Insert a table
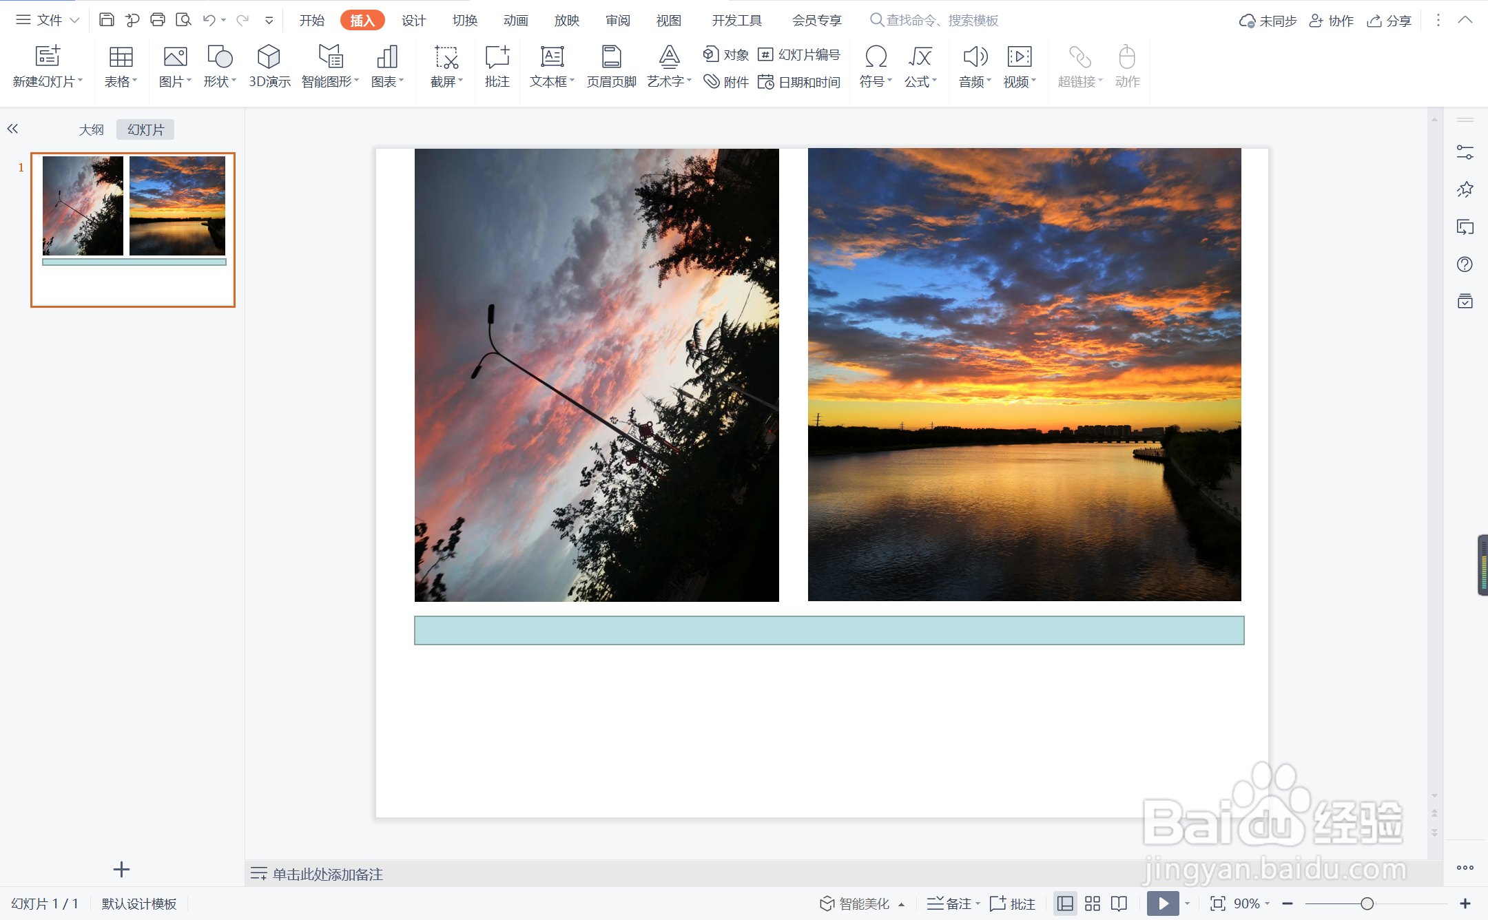 pyautogui.click(x=121, y=67)
